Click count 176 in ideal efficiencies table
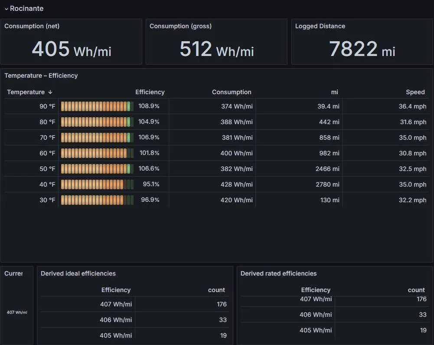This screenshot has height=345, width=434. pos(222,304)
